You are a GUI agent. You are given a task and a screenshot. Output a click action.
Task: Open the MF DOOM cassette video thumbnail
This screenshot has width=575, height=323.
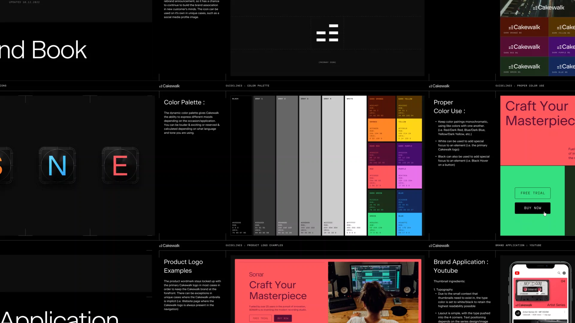coord(540,293)
